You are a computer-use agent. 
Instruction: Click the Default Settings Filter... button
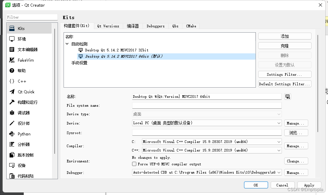(285, 84)
